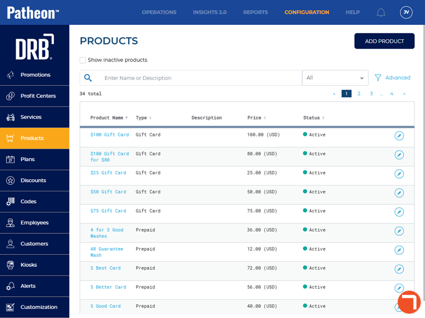425x318 pixels.
Task: Click the Enter Name or Description field
Action: 199,78
